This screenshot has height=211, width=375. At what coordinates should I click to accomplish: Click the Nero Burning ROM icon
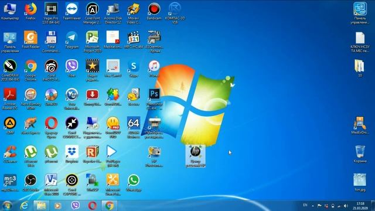point(30,99)
